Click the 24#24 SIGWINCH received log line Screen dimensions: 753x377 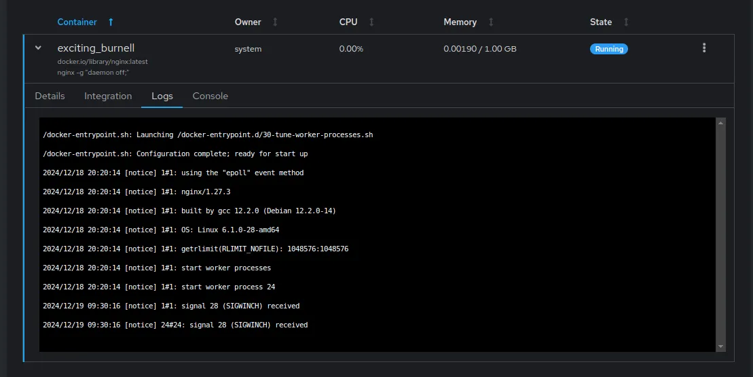coord(175,325)
